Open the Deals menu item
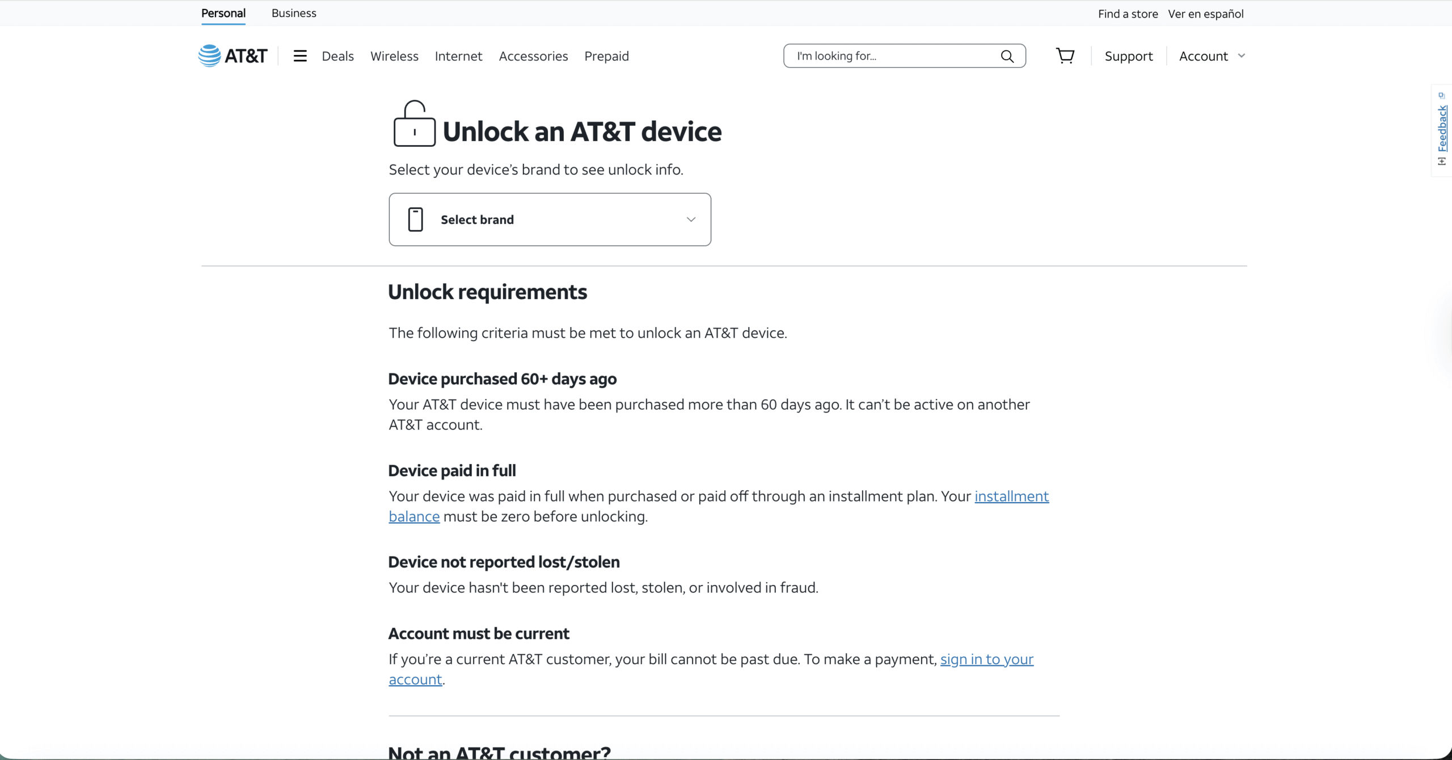Image resolution: width=1452 pixels, height=760 pixels. tap(337, 56)
